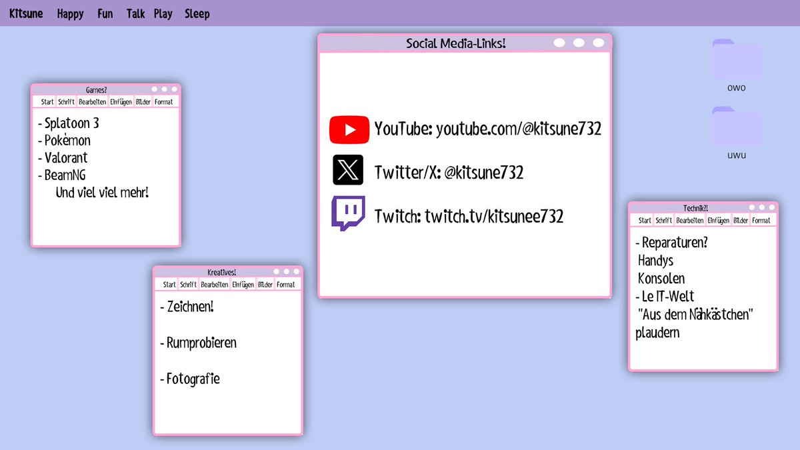Select Bilder tab in Technik?! window
The width and height of the screenshot is (800, 450).
point(741,220)
